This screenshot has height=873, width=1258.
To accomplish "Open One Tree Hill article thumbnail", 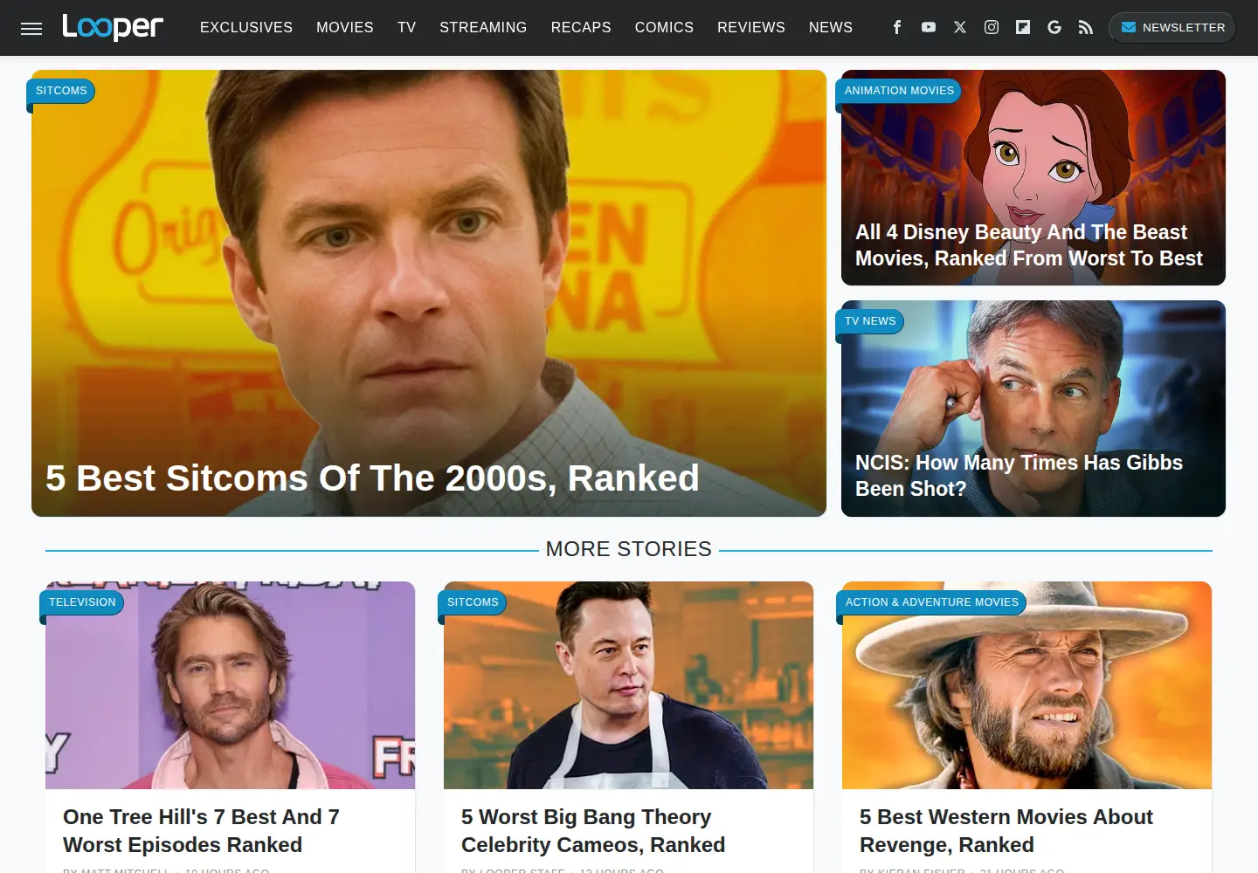I will 230,685.
